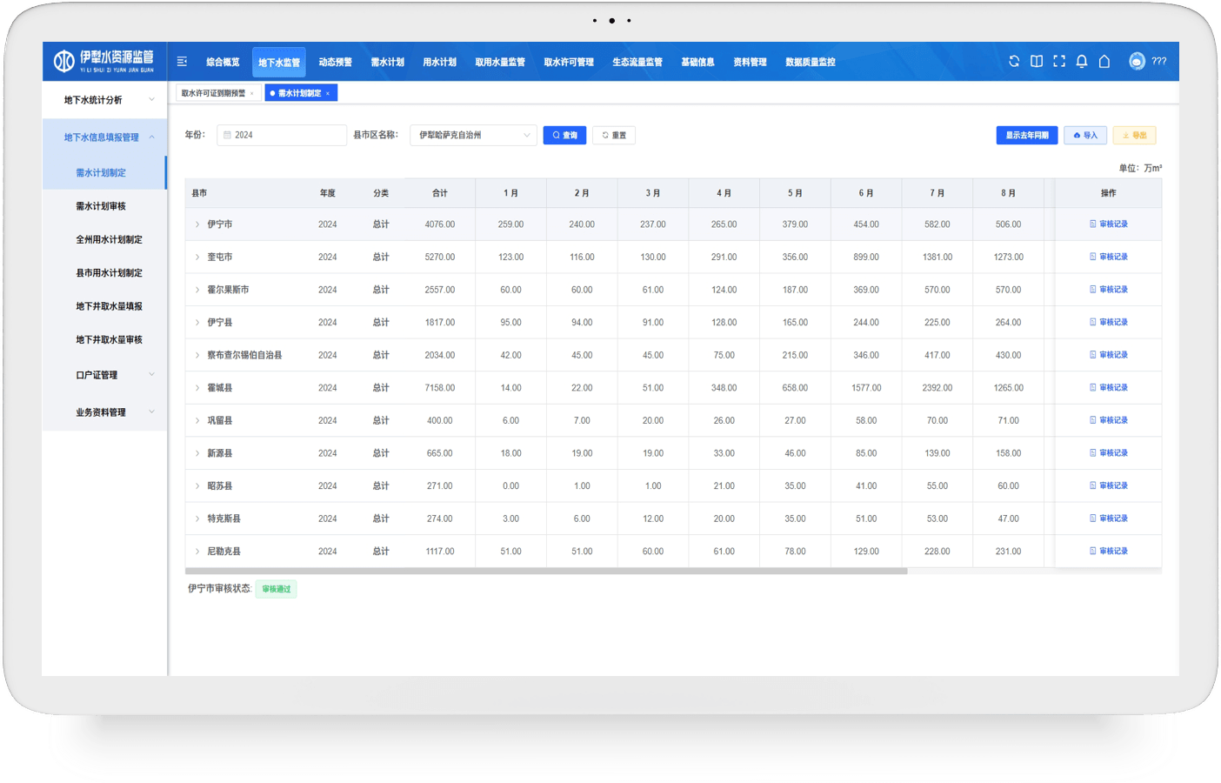Click the 重置 reset button
The image size is (1221, 783).
pos(614,135)
